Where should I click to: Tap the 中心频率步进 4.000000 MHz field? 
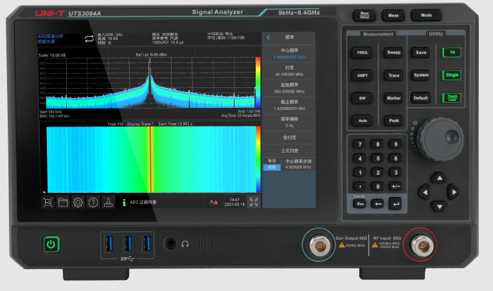pos(298,164)
